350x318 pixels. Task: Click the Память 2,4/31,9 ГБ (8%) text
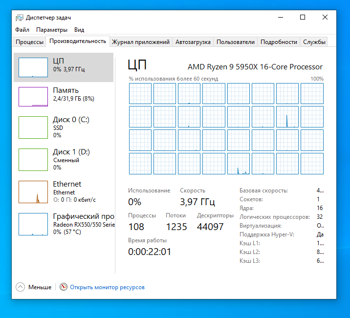tap(73, 99)
